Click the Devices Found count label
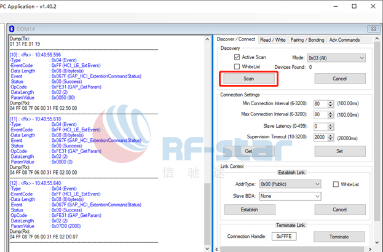 click(293, 67)
